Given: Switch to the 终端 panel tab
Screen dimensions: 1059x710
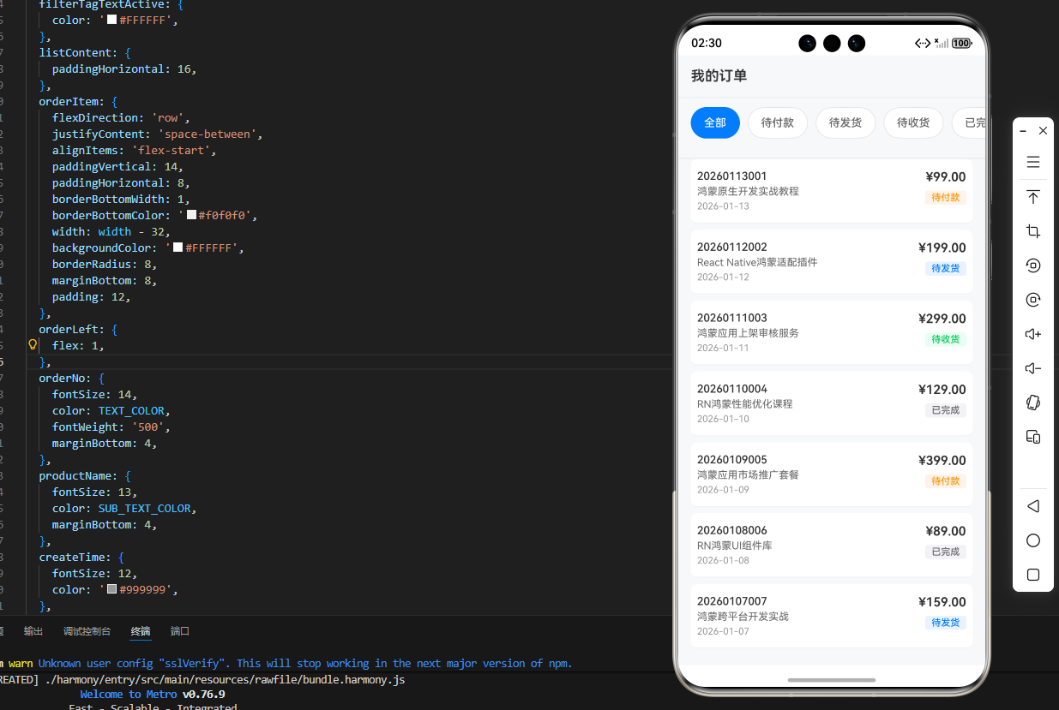Looking at the screenshot, I should pyautogui.click(x=141, y=631).
